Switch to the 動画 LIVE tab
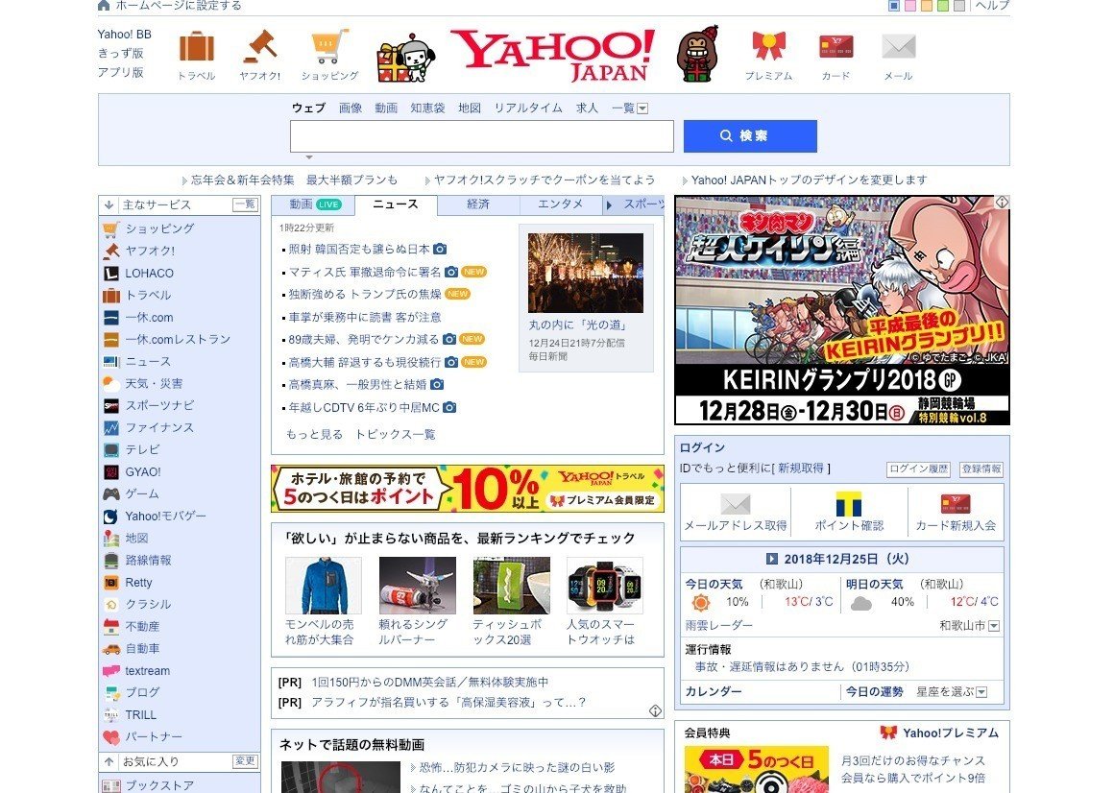1114x793 pixels. coord(313,204)
